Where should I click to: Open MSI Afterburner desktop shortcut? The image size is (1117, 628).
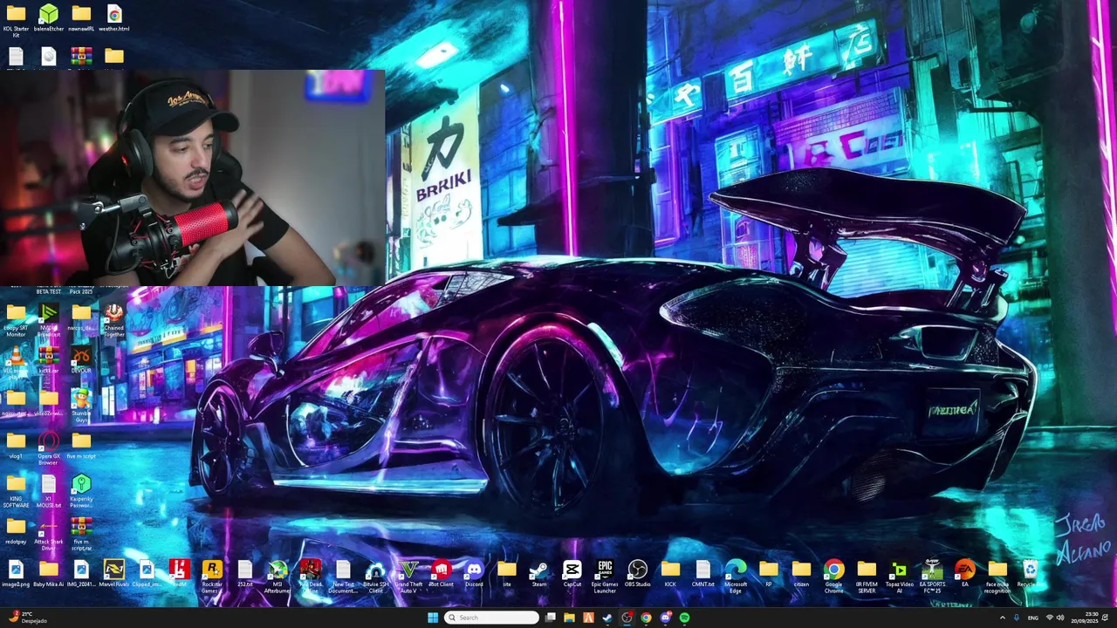pyautogui.click(x=278, y=576)
